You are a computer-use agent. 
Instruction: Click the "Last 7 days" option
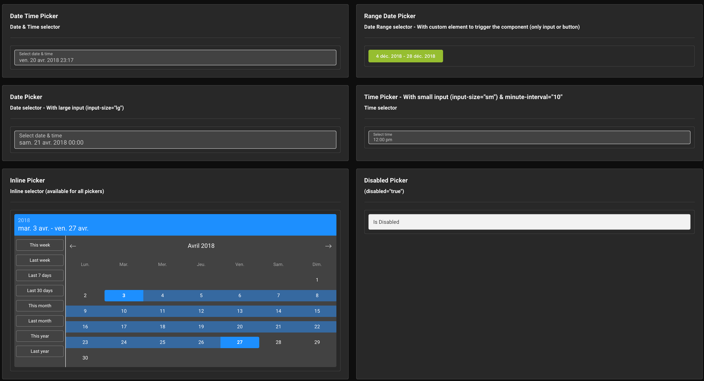tap(39, 275)
